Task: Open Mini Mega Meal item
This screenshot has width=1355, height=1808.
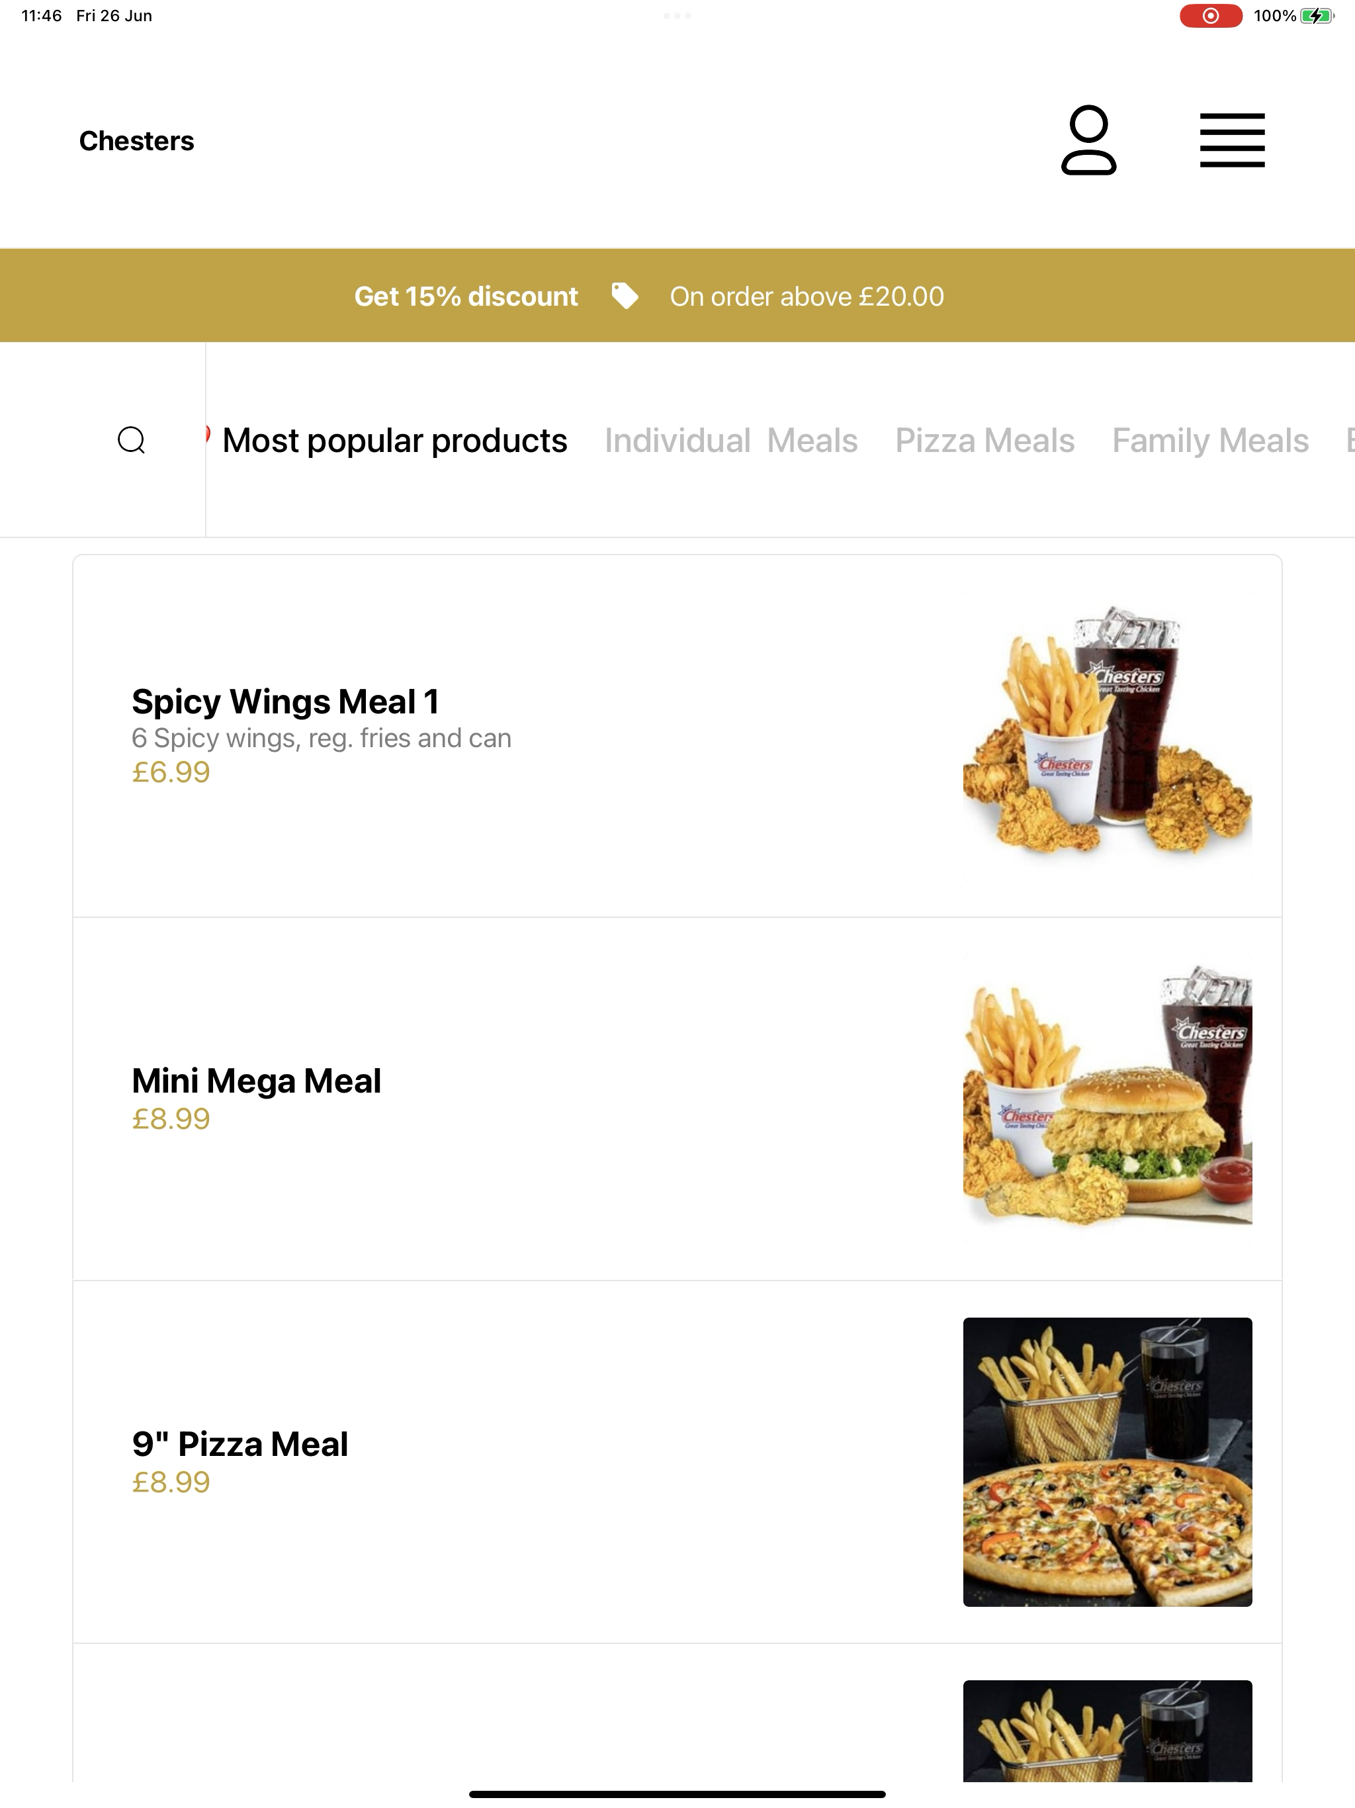Action: pos(677,1099)
